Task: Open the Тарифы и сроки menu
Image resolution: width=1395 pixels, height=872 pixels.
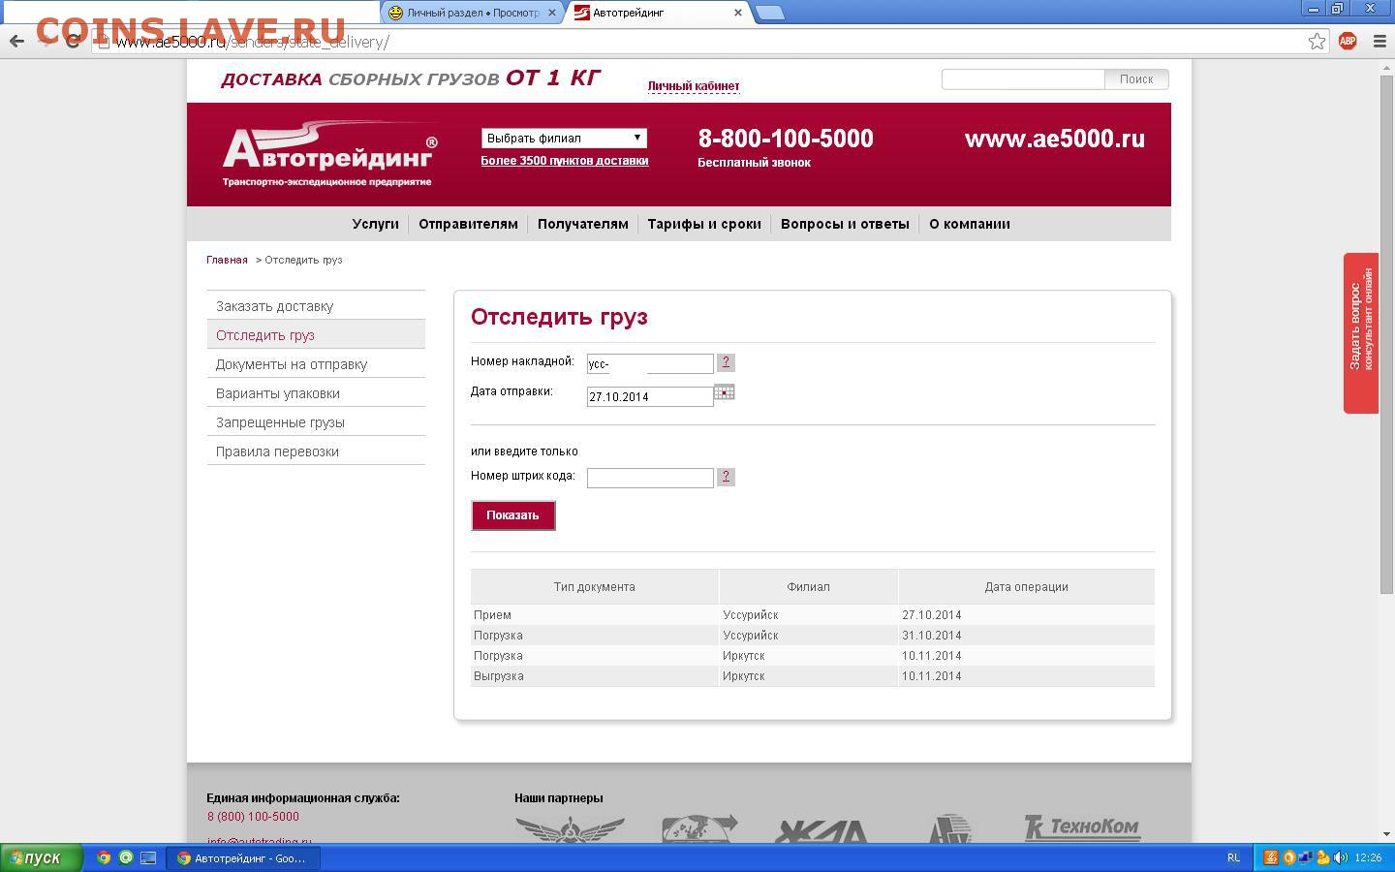Action: pyautogui.click(x=704, y=224)
